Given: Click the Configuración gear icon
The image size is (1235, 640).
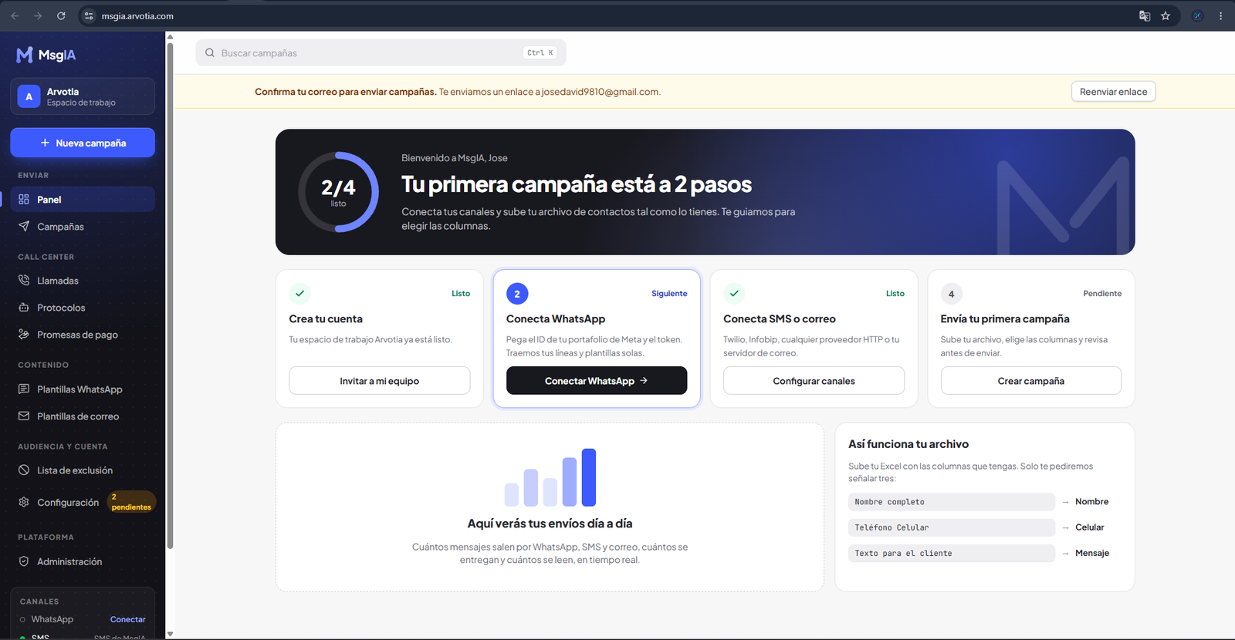Looking at the screenshot, I should [x=24, y=502].
